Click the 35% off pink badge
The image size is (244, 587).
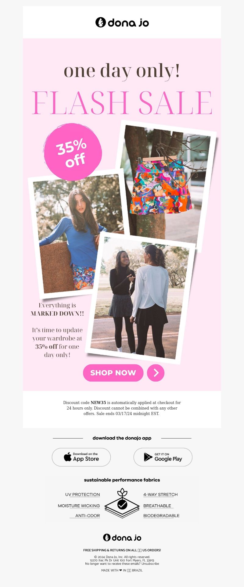click(x=73, y=152)
